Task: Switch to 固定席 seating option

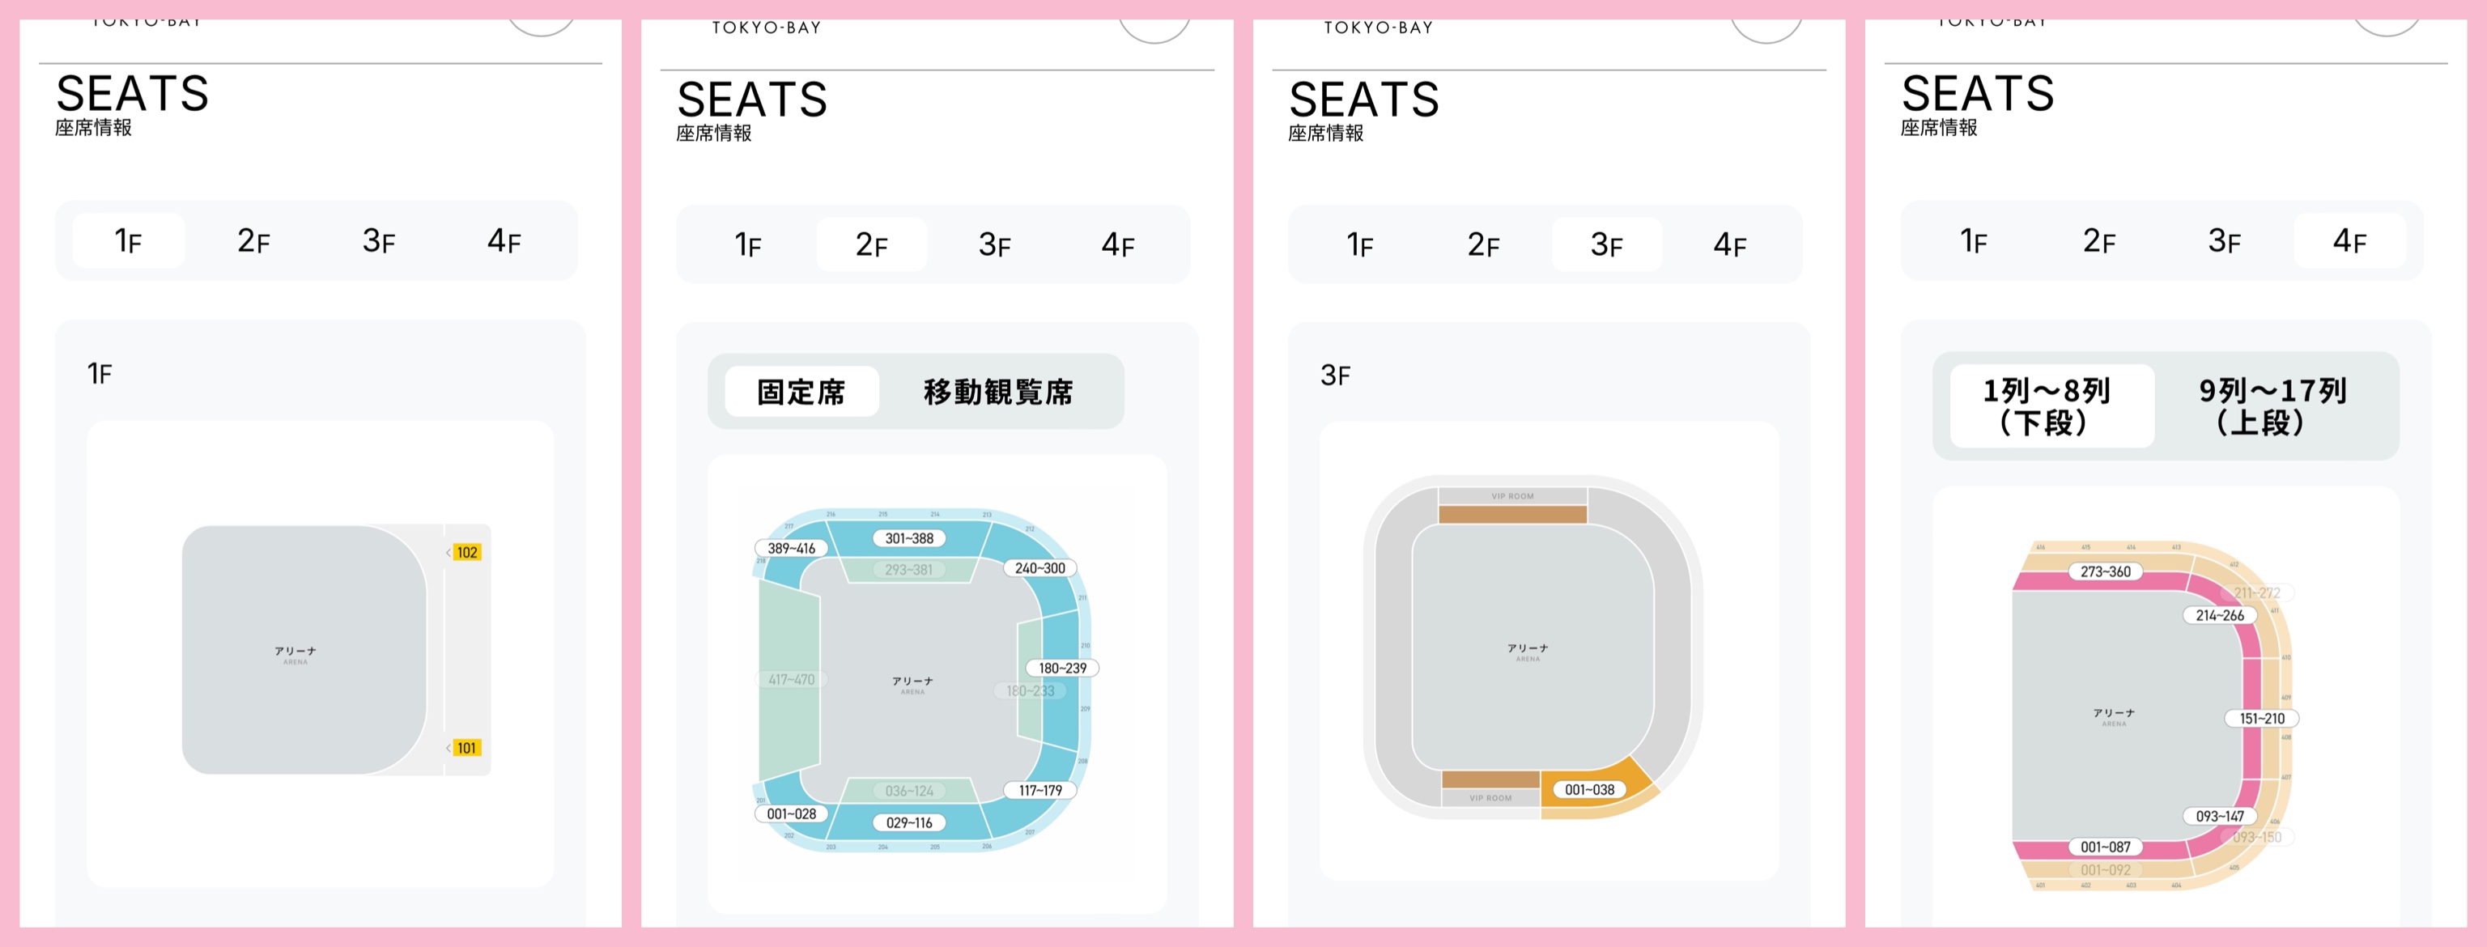Action: (x=801, y=391)
